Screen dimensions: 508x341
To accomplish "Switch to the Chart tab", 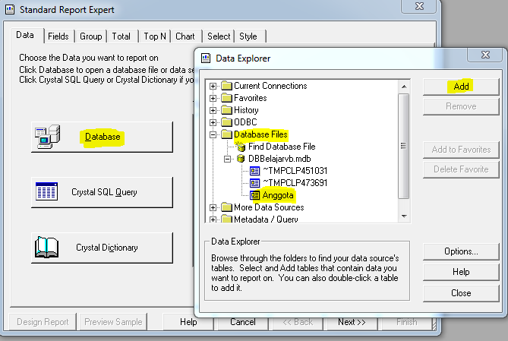I will pyautogui.click(x=185, y=36).
